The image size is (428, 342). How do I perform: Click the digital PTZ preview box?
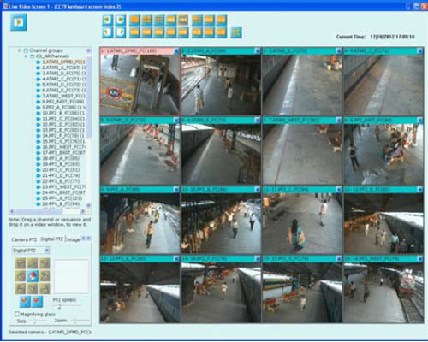pyautogui.click(x=71, y=276)
